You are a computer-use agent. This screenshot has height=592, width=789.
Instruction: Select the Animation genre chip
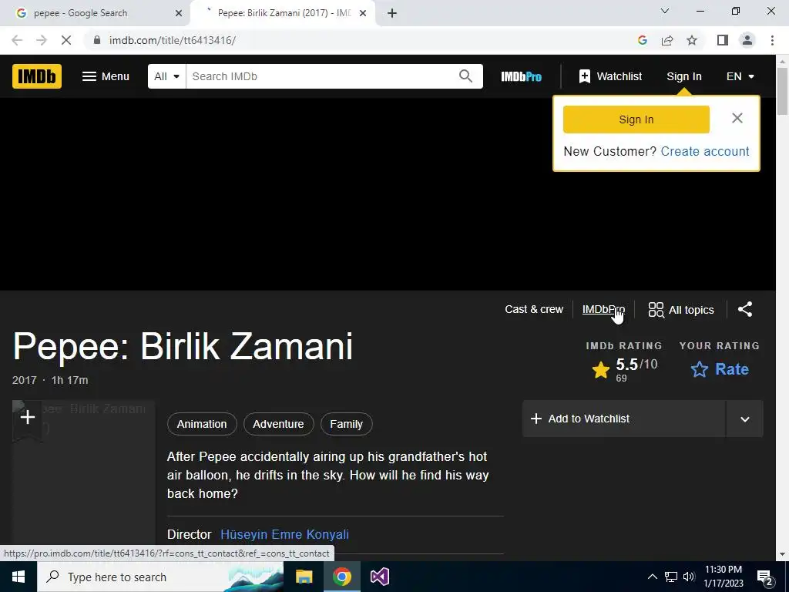click(x=202, y=424)
